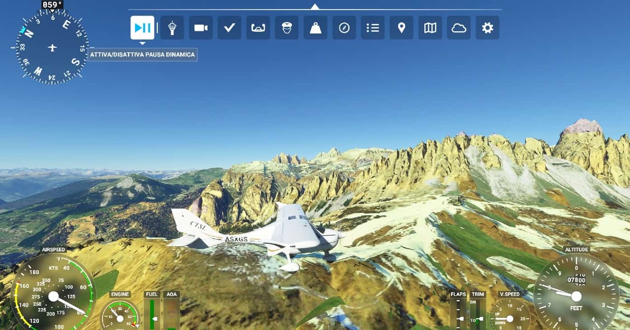
Task: Open the location pin POI icon
Action: coord(401,28)
